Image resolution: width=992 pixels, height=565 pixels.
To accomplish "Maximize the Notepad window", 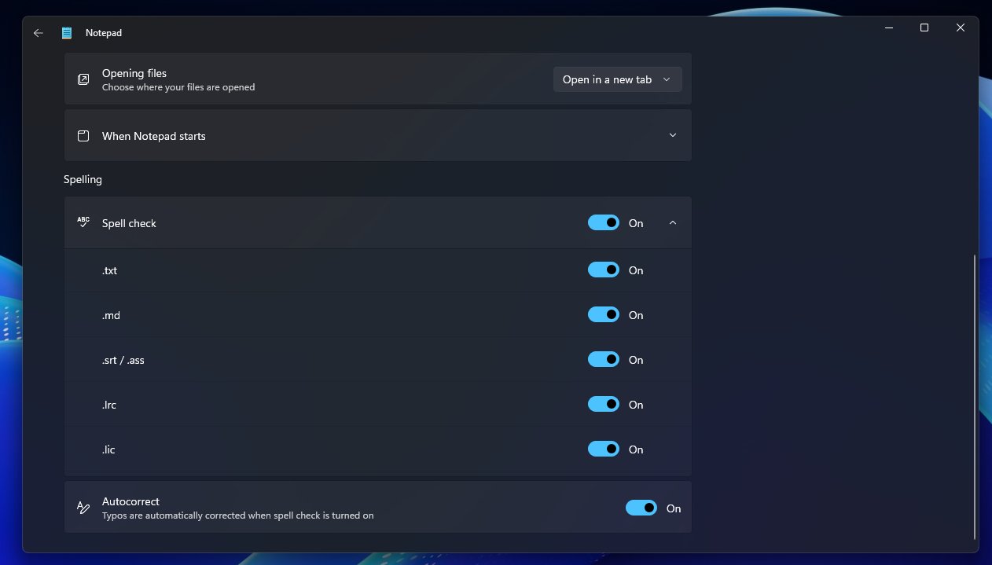I will point(924,28).
